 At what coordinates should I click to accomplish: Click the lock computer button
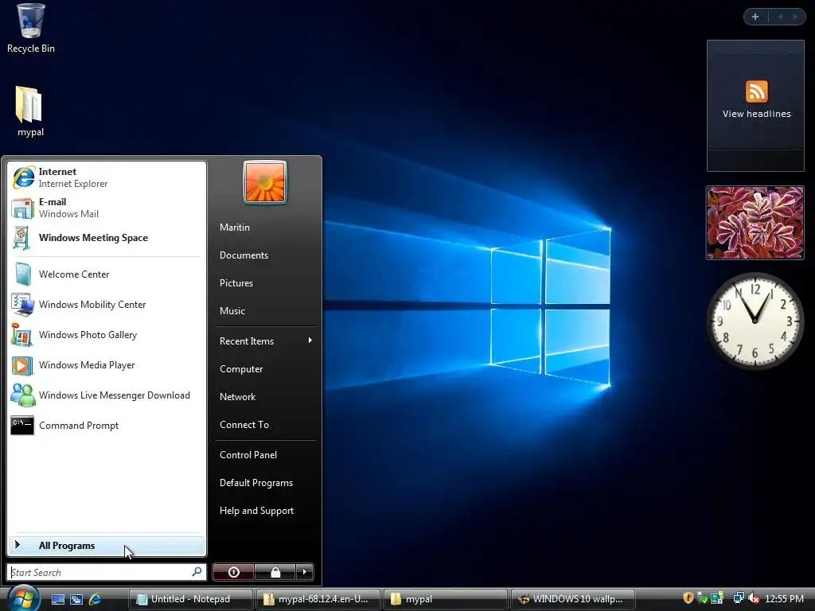(x=275, y=572)
